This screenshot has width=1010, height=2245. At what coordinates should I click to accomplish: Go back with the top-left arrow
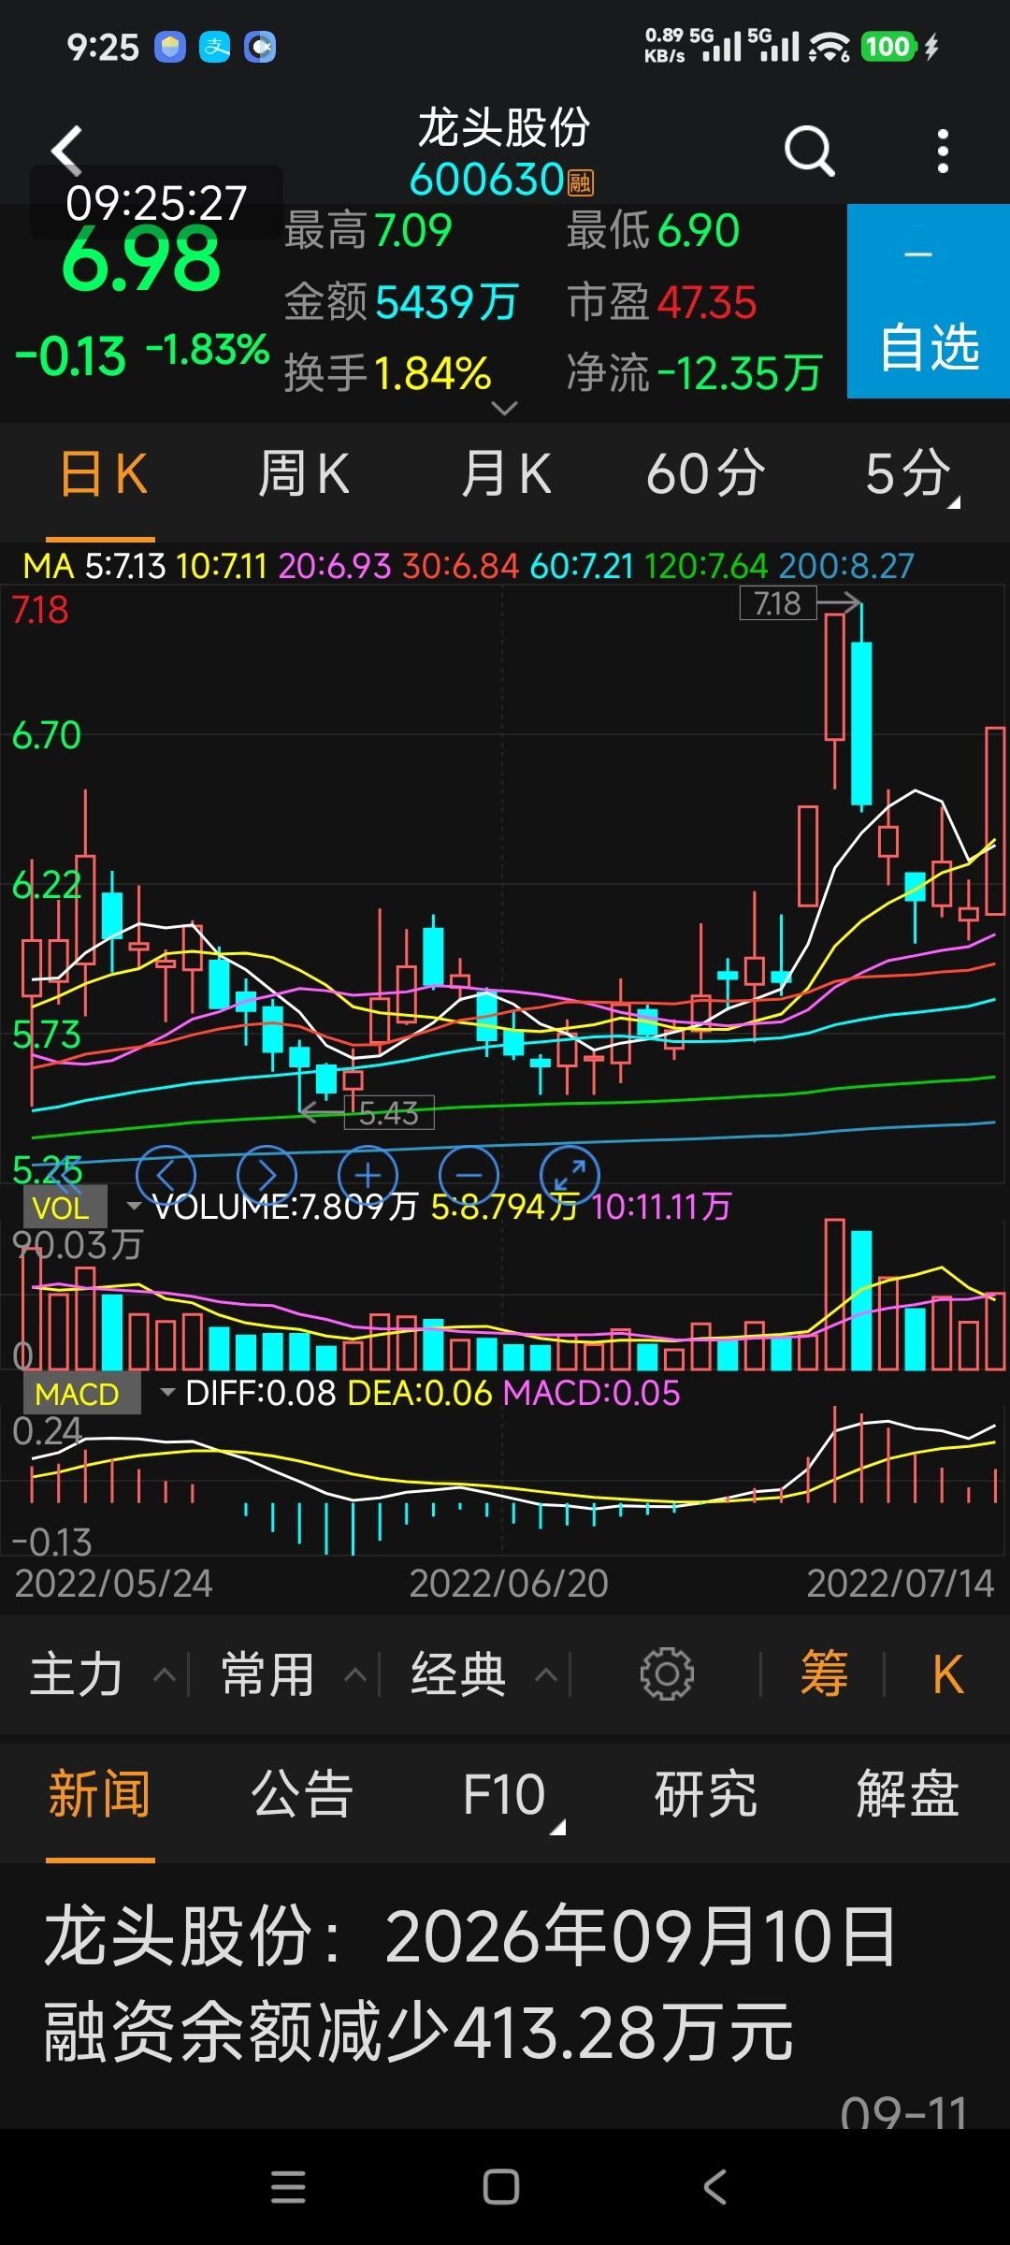[67, 151]
